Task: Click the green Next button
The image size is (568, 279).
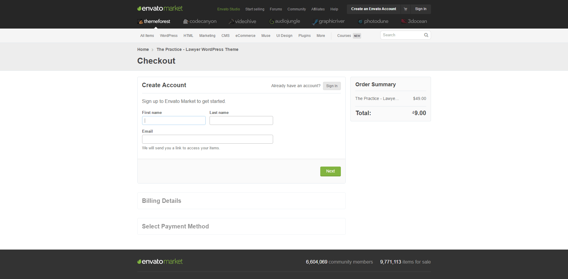Action: (x=330, y=171)
